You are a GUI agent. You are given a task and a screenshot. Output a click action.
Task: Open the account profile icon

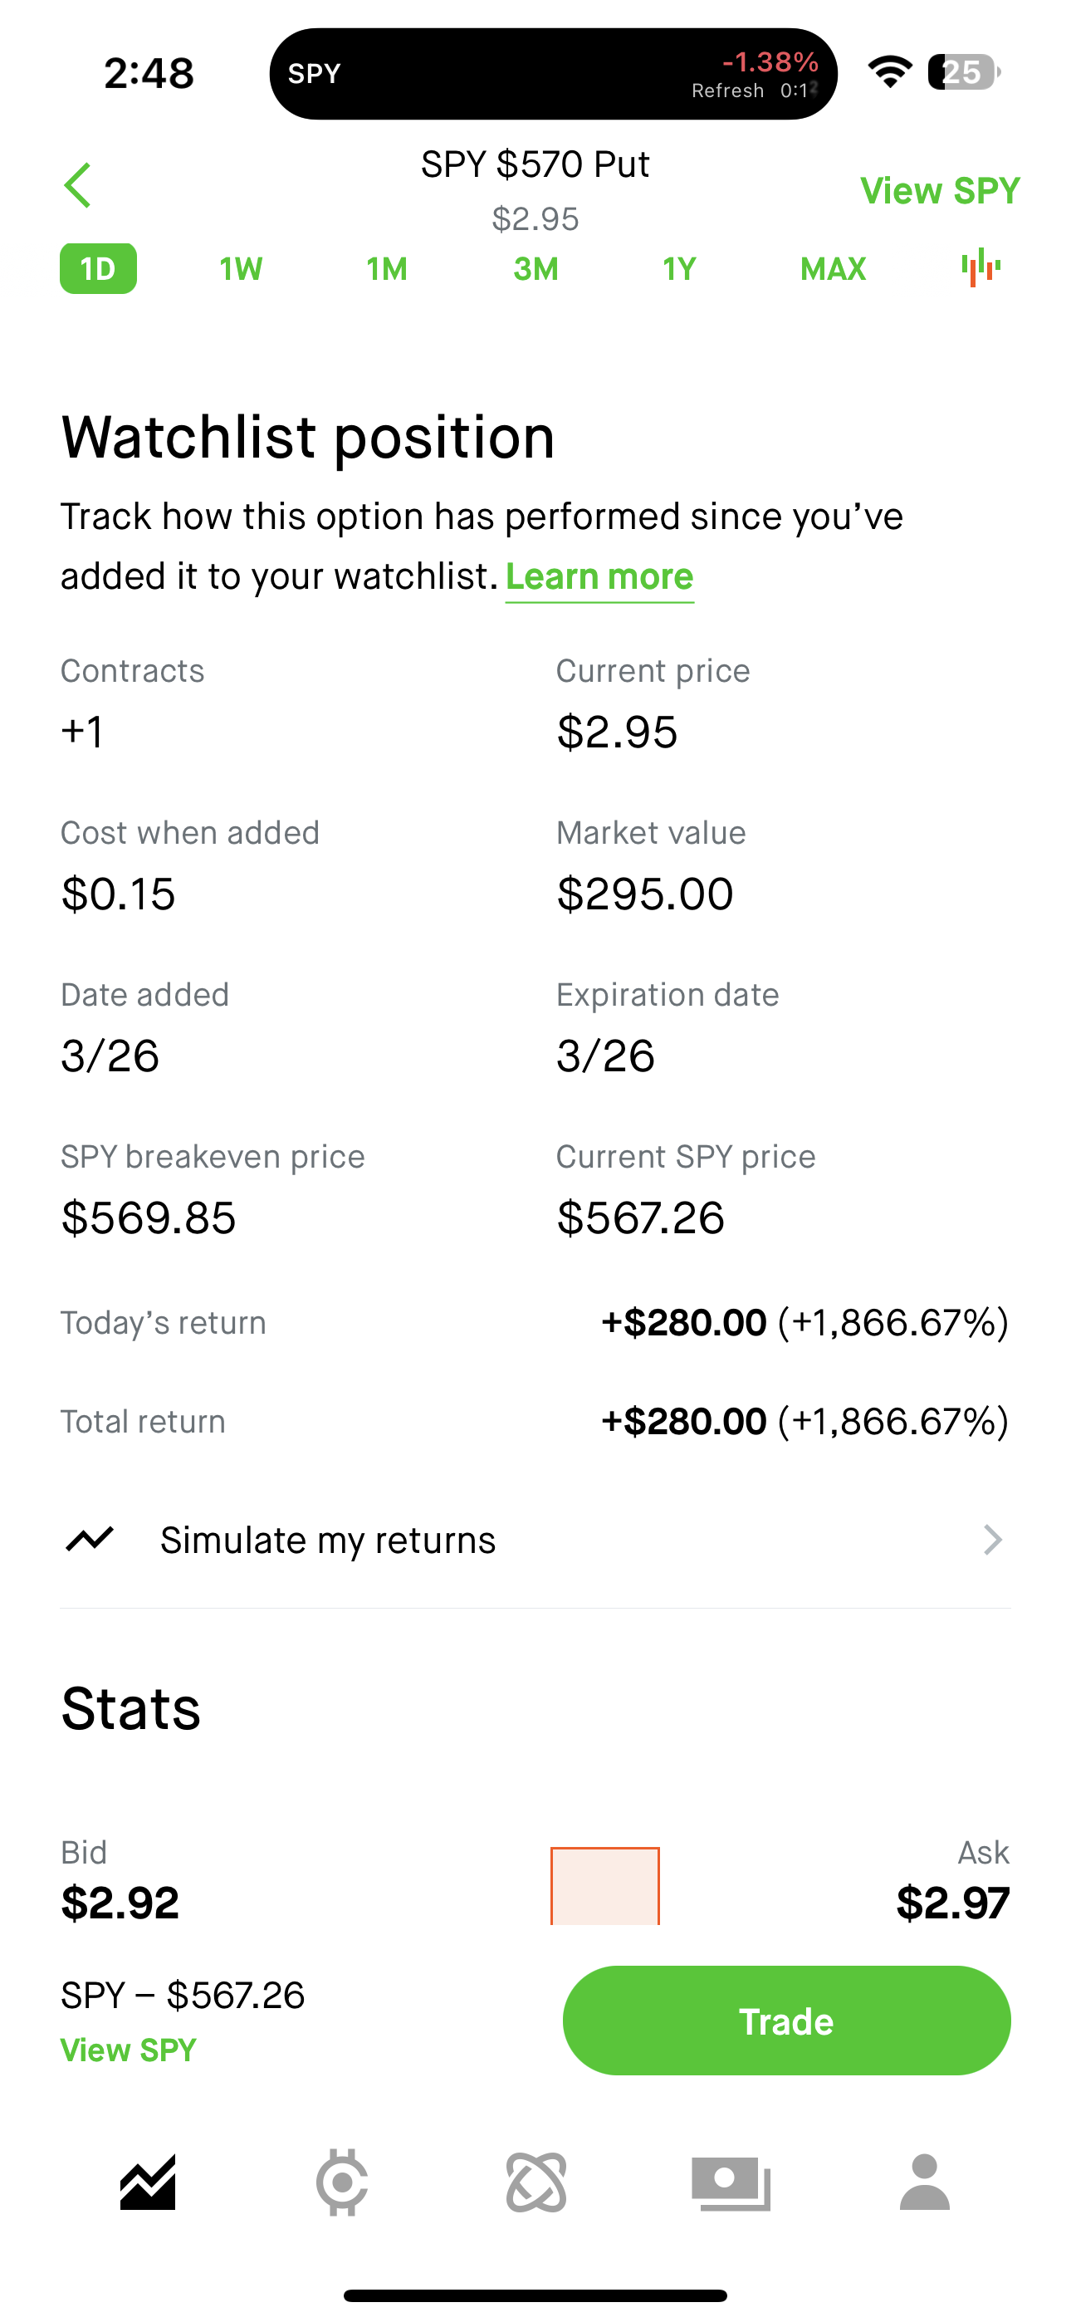pyautogui.click(x=924, y=2182)
